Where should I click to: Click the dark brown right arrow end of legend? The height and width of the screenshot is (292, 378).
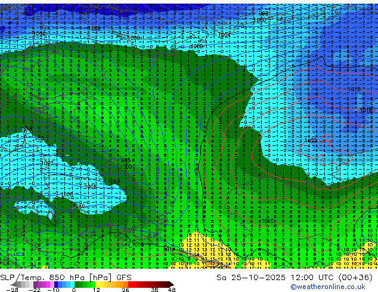171,284
